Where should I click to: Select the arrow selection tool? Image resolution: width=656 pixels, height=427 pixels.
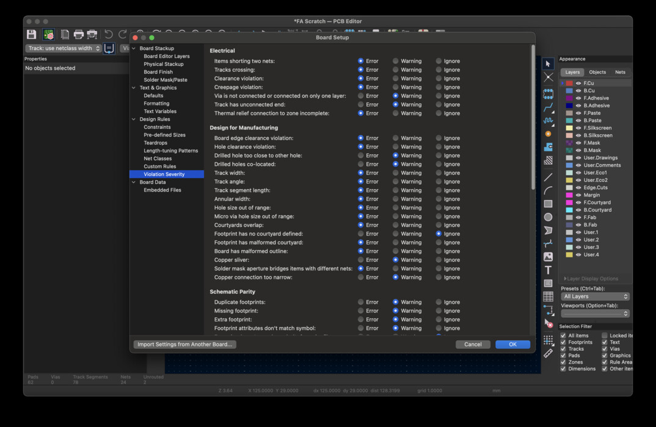click(548, 64)
